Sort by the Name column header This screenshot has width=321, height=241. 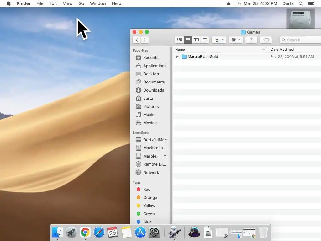220,49
